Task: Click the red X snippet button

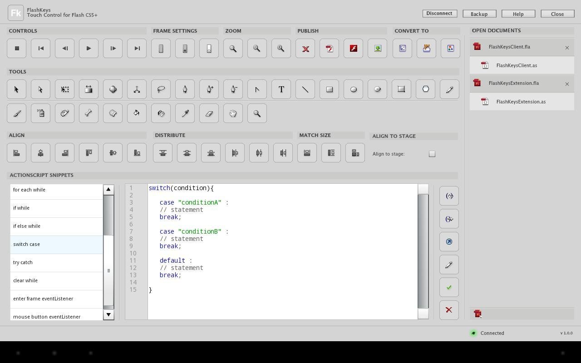Action: pos(449,310)
